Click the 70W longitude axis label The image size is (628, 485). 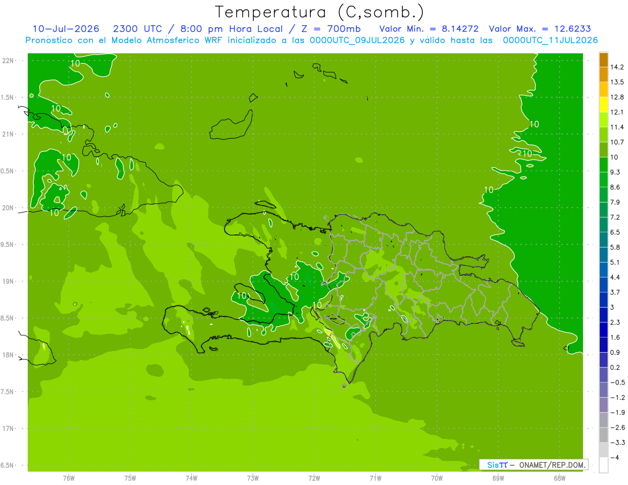(437, 478)
